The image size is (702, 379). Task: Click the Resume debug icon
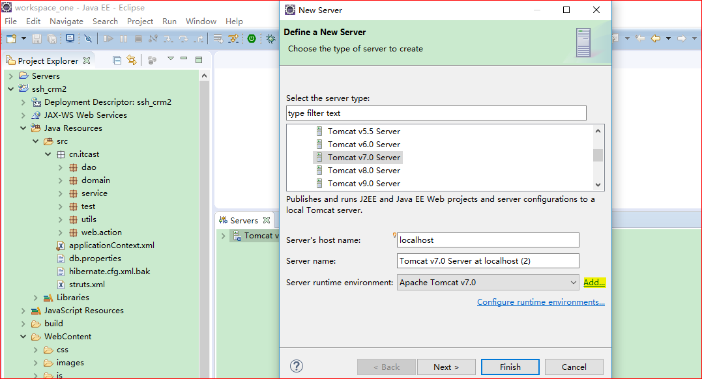pos(108,39)
